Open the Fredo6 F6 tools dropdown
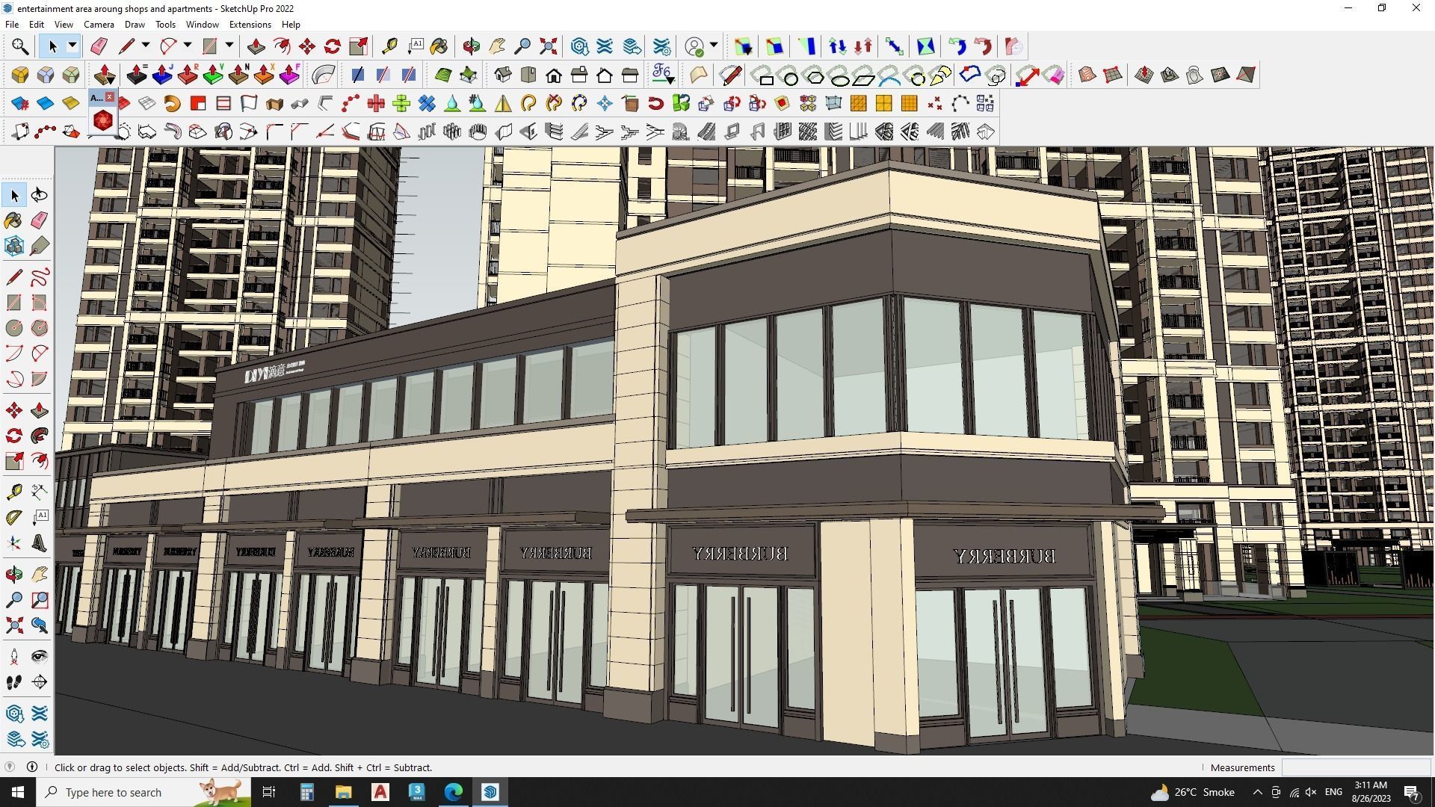The width and height of the screenshot is (1435, 807). click(x=663, y=75)
